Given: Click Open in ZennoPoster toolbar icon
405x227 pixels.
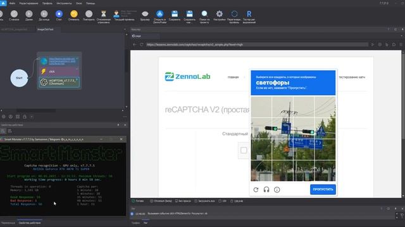Looking at the screenshot, I should click(160, 14).
